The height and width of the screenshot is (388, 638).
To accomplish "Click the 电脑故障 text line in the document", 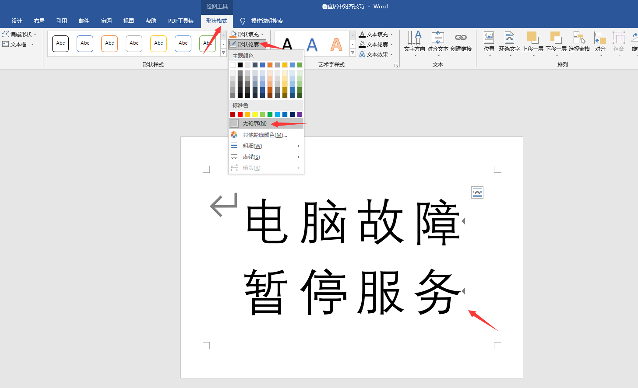I will pos(353,222).
